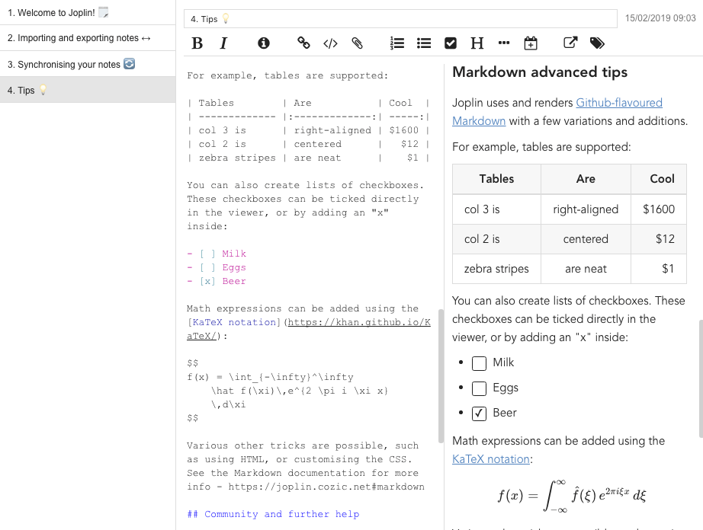
Task: Uncheck the Beer checkbox
Action: click(x=479, y=413)
